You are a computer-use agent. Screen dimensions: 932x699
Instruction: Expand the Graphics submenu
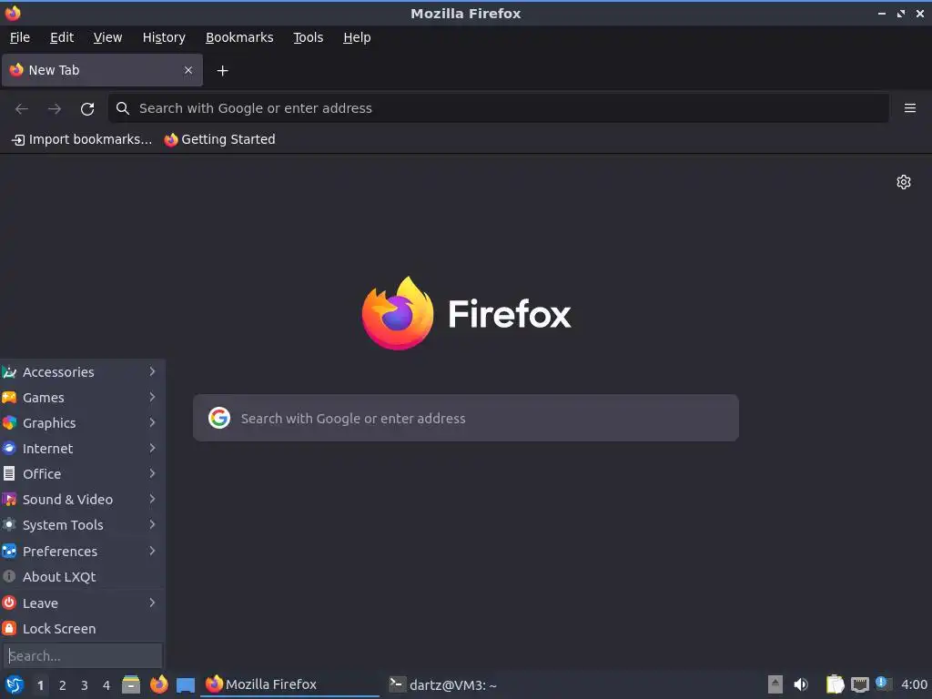coord(83,423)
